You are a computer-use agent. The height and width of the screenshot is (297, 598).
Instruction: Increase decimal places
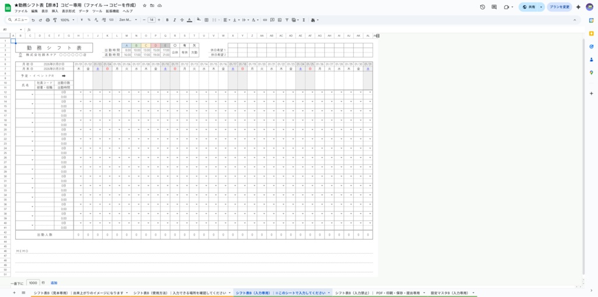[x=103, y=20]
